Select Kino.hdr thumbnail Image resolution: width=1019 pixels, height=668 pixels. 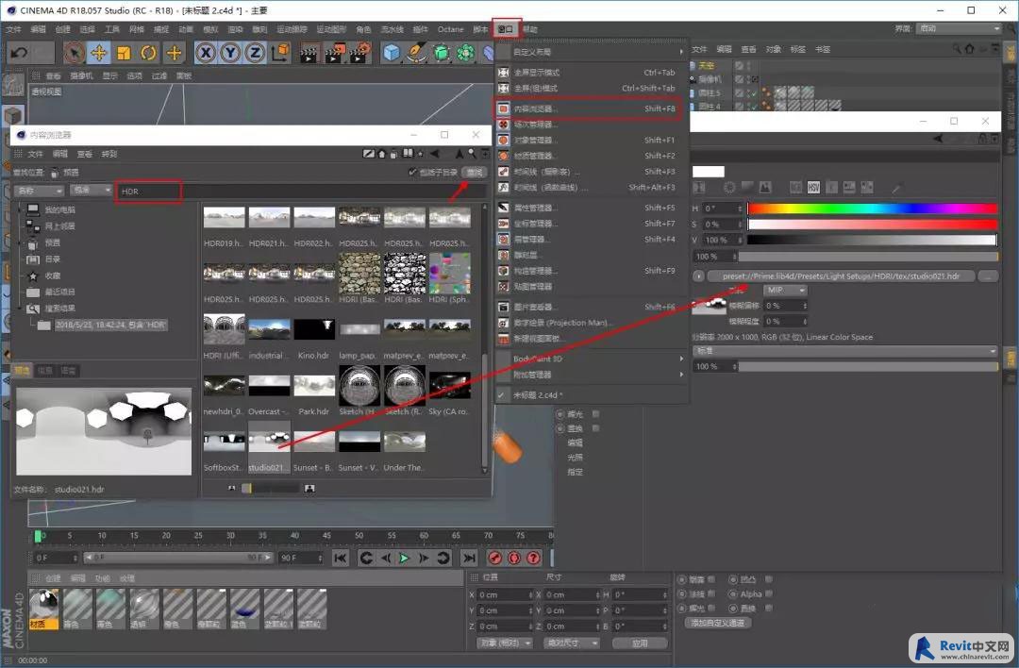point(314,329)
